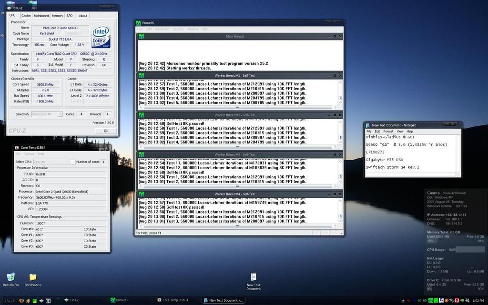Open the Window menu in Prime95
Viewport: 488px width, 305px height.
(193, 29)
